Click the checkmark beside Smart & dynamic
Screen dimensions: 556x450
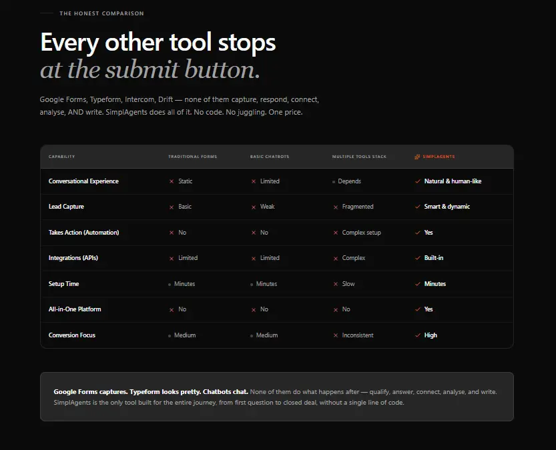coord(418,207)
